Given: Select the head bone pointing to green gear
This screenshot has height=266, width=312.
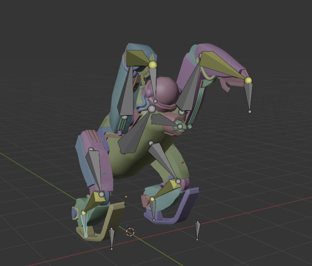Looking at the screenshot, I should [x=165, y=120].
